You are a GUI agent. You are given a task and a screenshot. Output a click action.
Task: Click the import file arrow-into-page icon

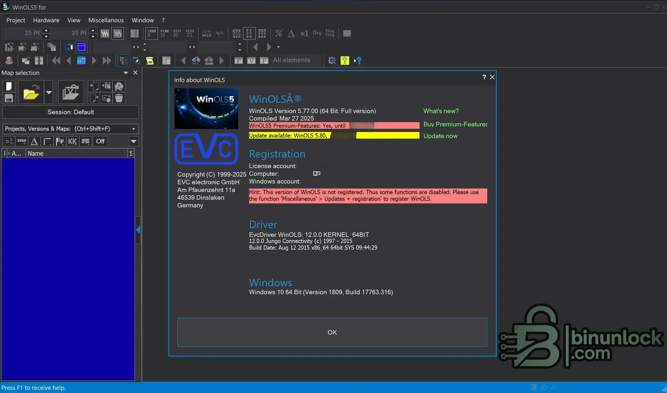pyautogui.click(x=94, y=86)
